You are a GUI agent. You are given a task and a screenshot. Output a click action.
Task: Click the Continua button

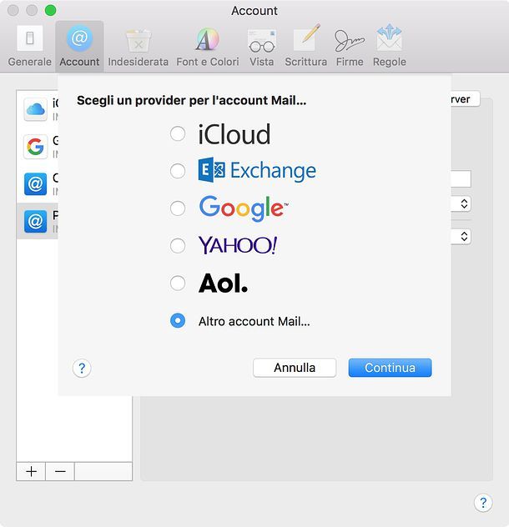click(x=390, y=368)
